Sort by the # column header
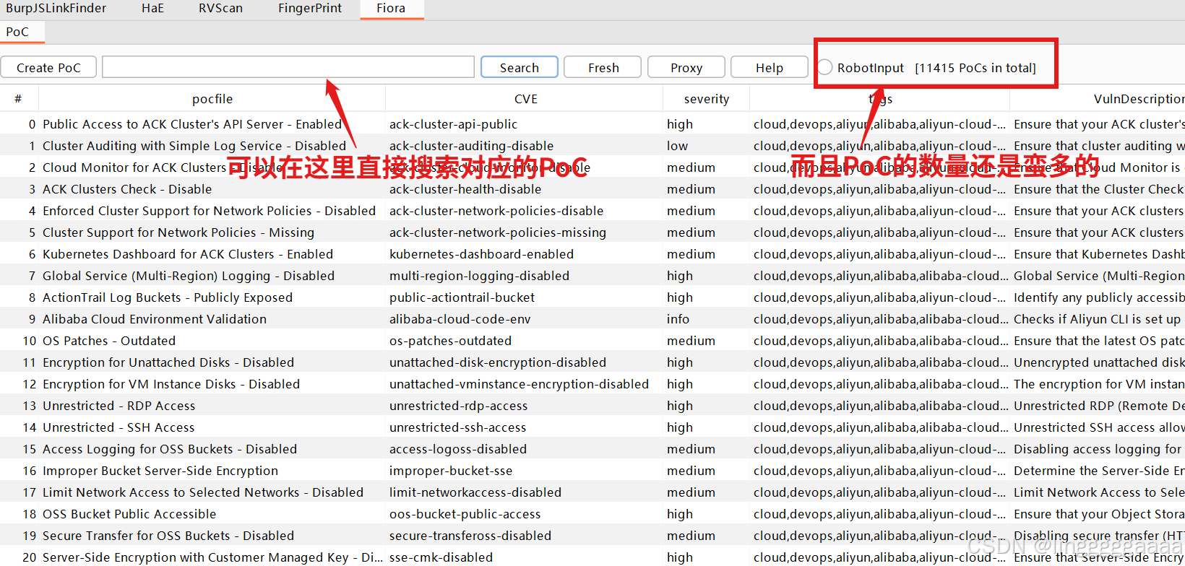 [x=18, y=99]
